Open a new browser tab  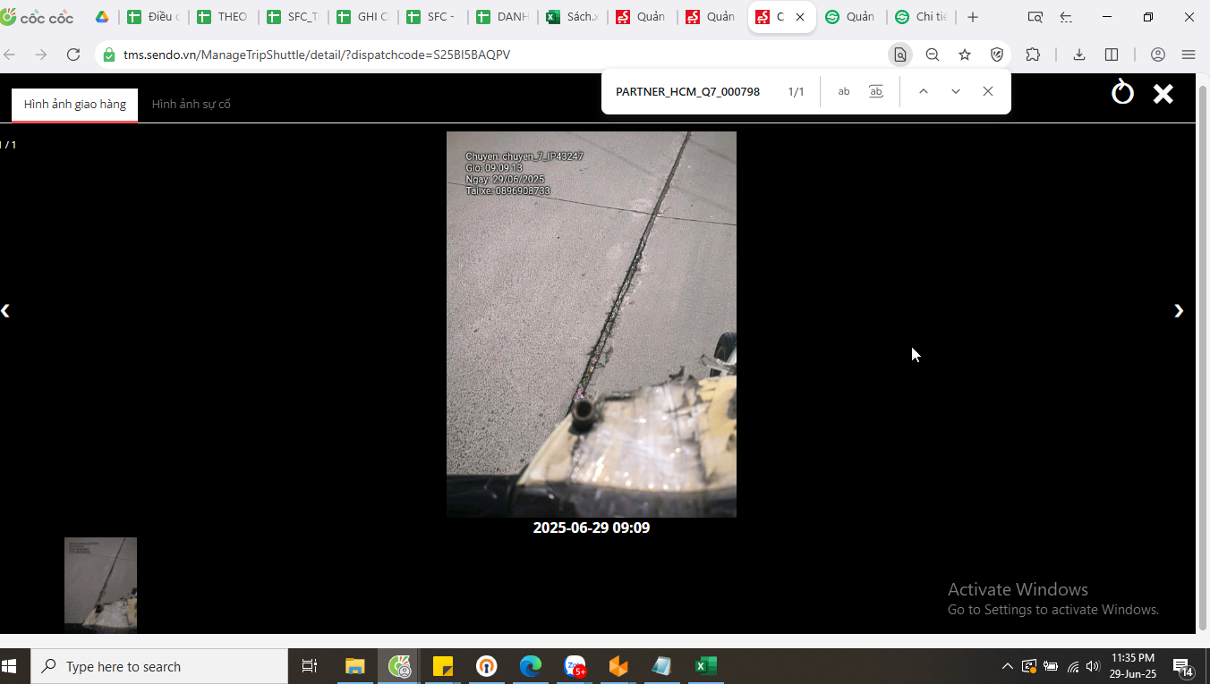(x=973, y=17)
